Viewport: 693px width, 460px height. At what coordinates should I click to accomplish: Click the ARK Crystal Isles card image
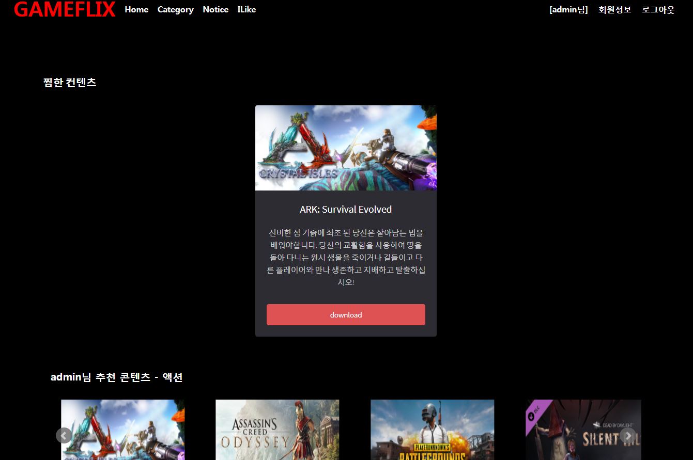click(x=346, y=148)
